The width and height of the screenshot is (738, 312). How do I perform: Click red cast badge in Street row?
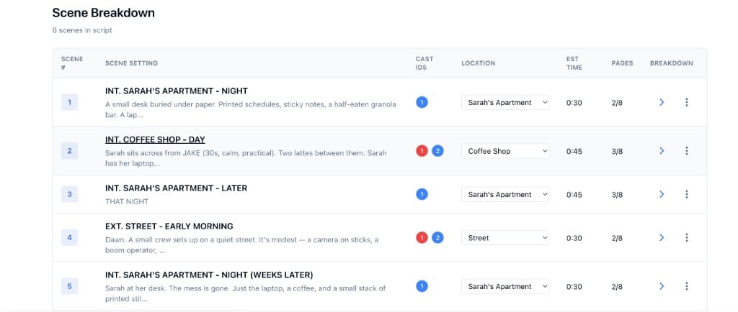[422, 238]
